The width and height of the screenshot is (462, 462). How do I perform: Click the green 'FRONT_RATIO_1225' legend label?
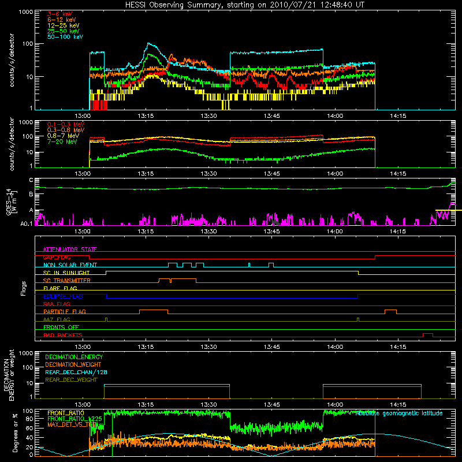(x=74, y=419)
